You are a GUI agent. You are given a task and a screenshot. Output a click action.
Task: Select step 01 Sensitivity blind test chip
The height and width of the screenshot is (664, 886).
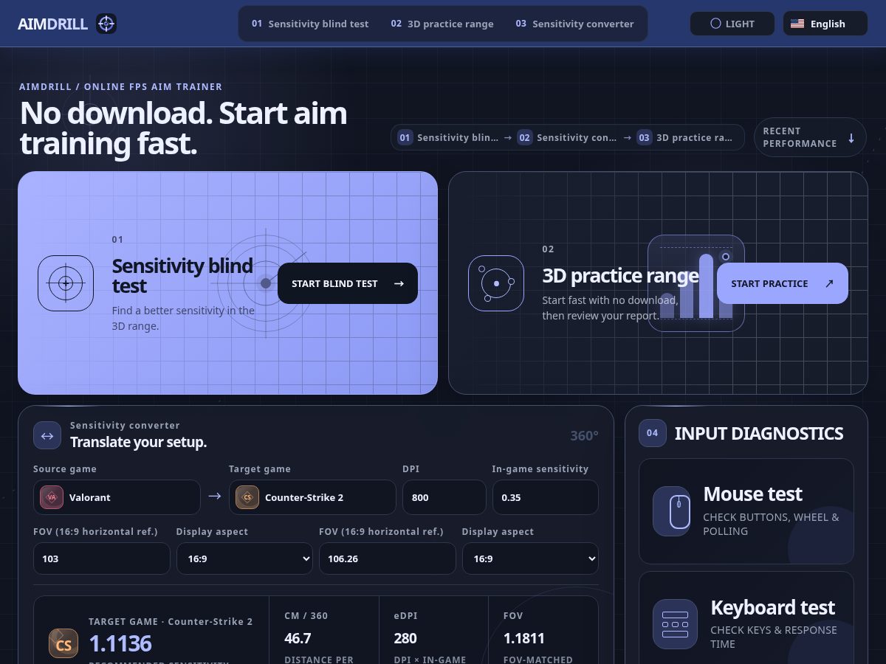click(x=447, y=137)
